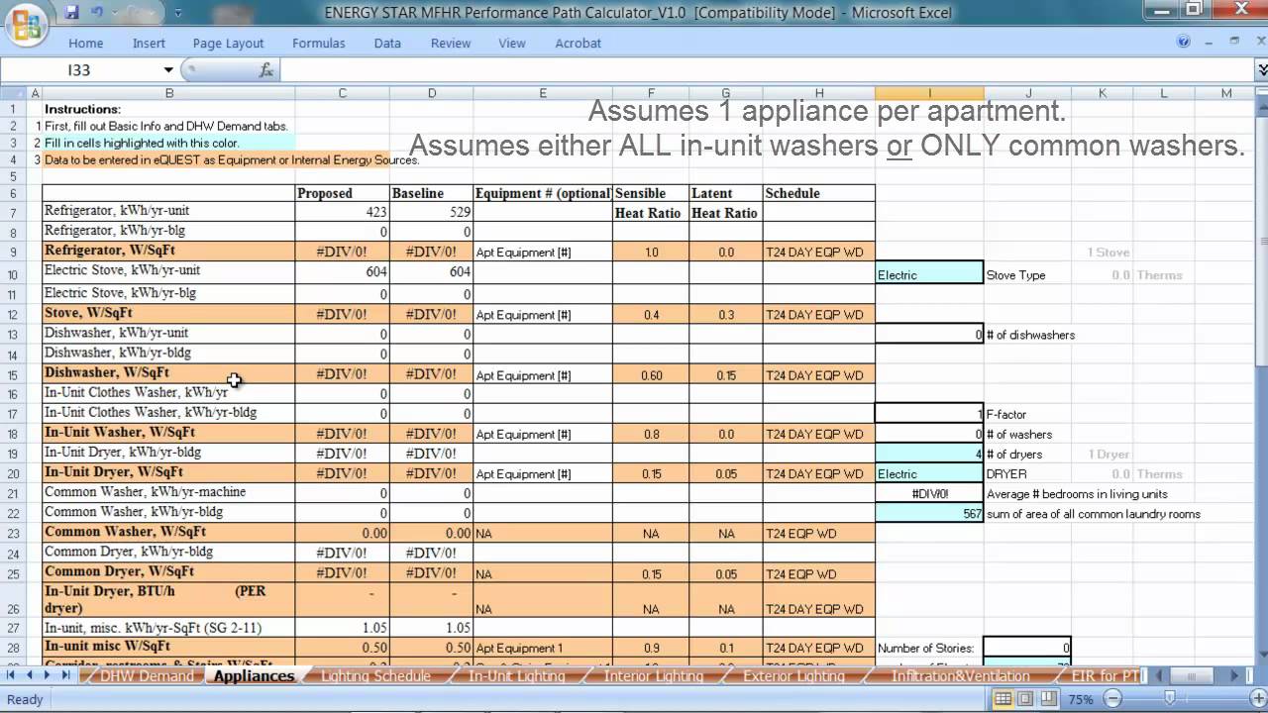Select column H header
The image size is (1268, 713).
point(818,93)
